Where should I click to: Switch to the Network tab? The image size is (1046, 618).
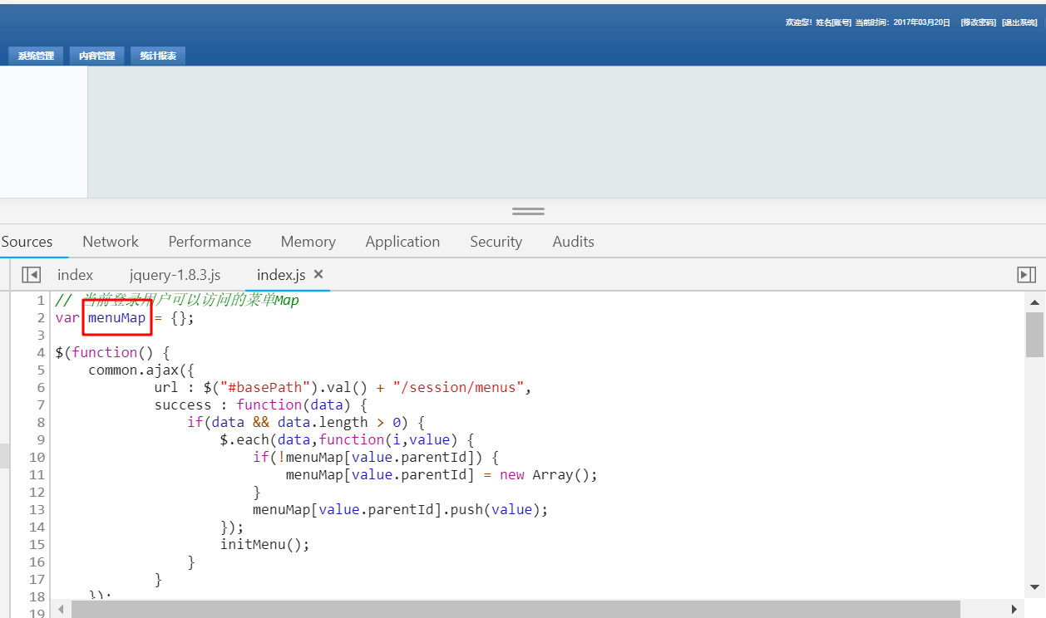111,242
